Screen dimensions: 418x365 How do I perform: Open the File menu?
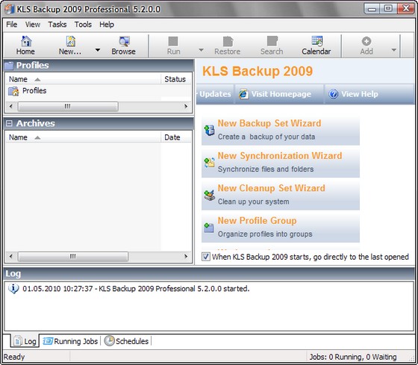pyautogui.click(x=12, y=25)
